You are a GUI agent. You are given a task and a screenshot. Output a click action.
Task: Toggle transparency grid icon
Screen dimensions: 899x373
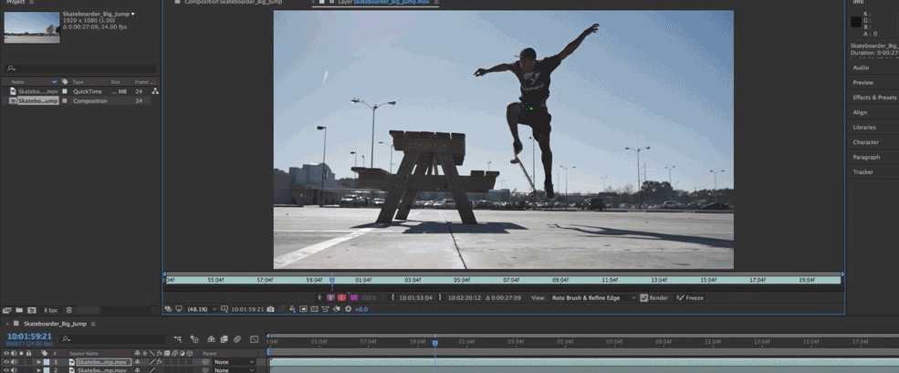click(x=314, y=309)
